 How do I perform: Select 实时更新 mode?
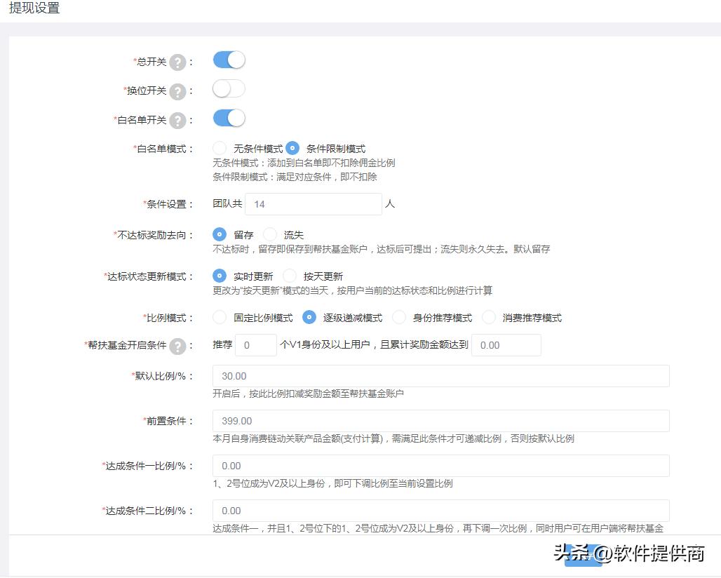click(218, 276)
